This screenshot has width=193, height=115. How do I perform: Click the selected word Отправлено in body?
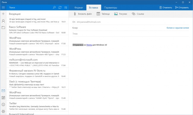tap(78, 45)
